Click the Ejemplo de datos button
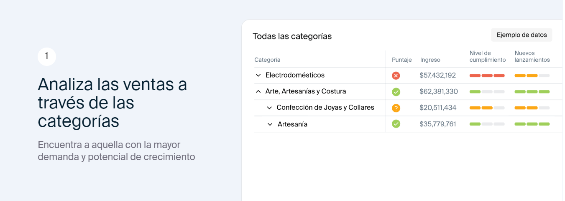Viewport: 565px width, 201px height. click(x=522, y=35)
